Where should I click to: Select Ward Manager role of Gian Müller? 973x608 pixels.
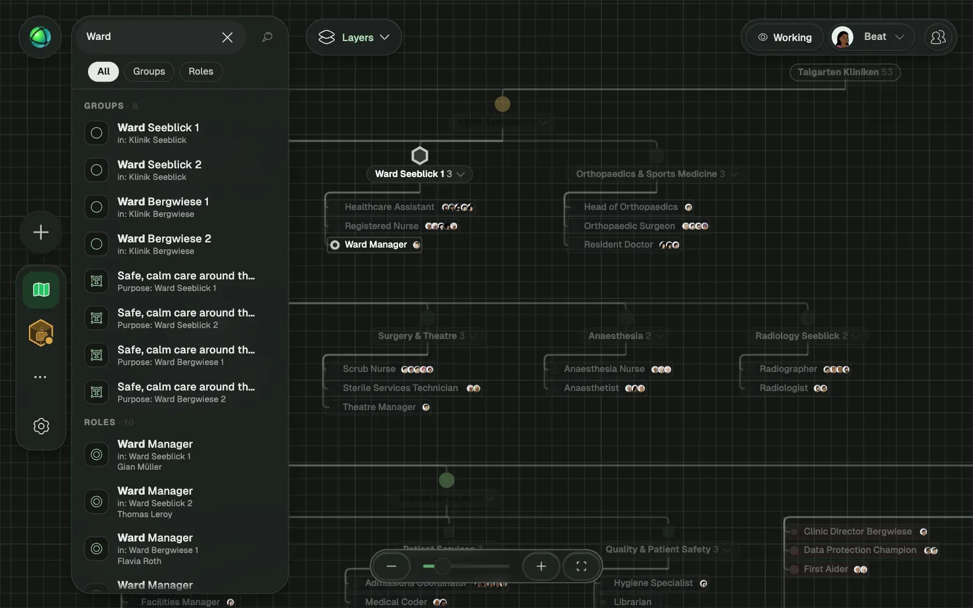pos(180,455)
